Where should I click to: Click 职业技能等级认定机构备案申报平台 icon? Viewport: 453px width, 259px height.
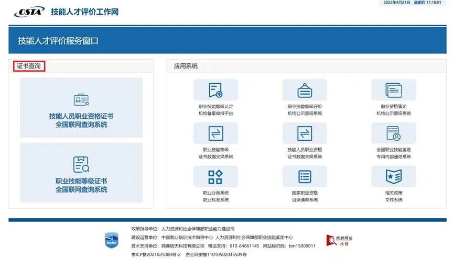pos(215,90)
